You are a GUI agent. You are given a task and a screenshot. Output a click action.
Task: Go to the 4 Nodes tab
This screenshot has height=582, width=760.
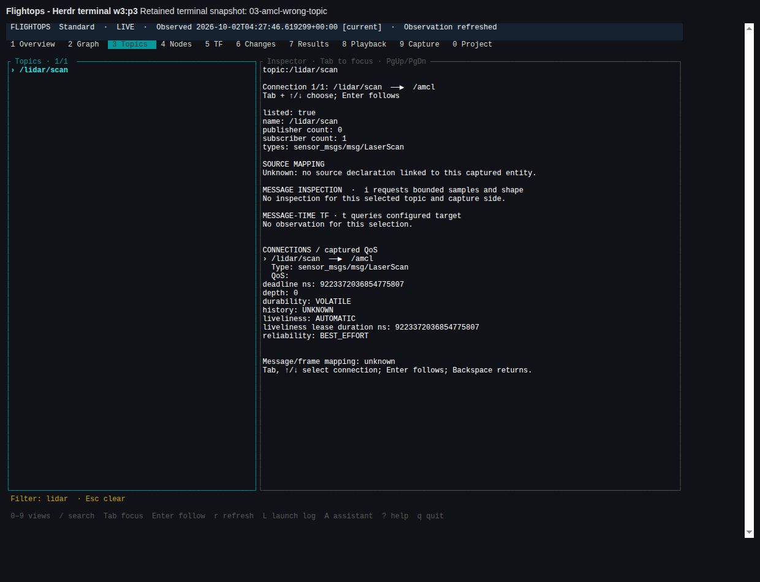point(176,44)
